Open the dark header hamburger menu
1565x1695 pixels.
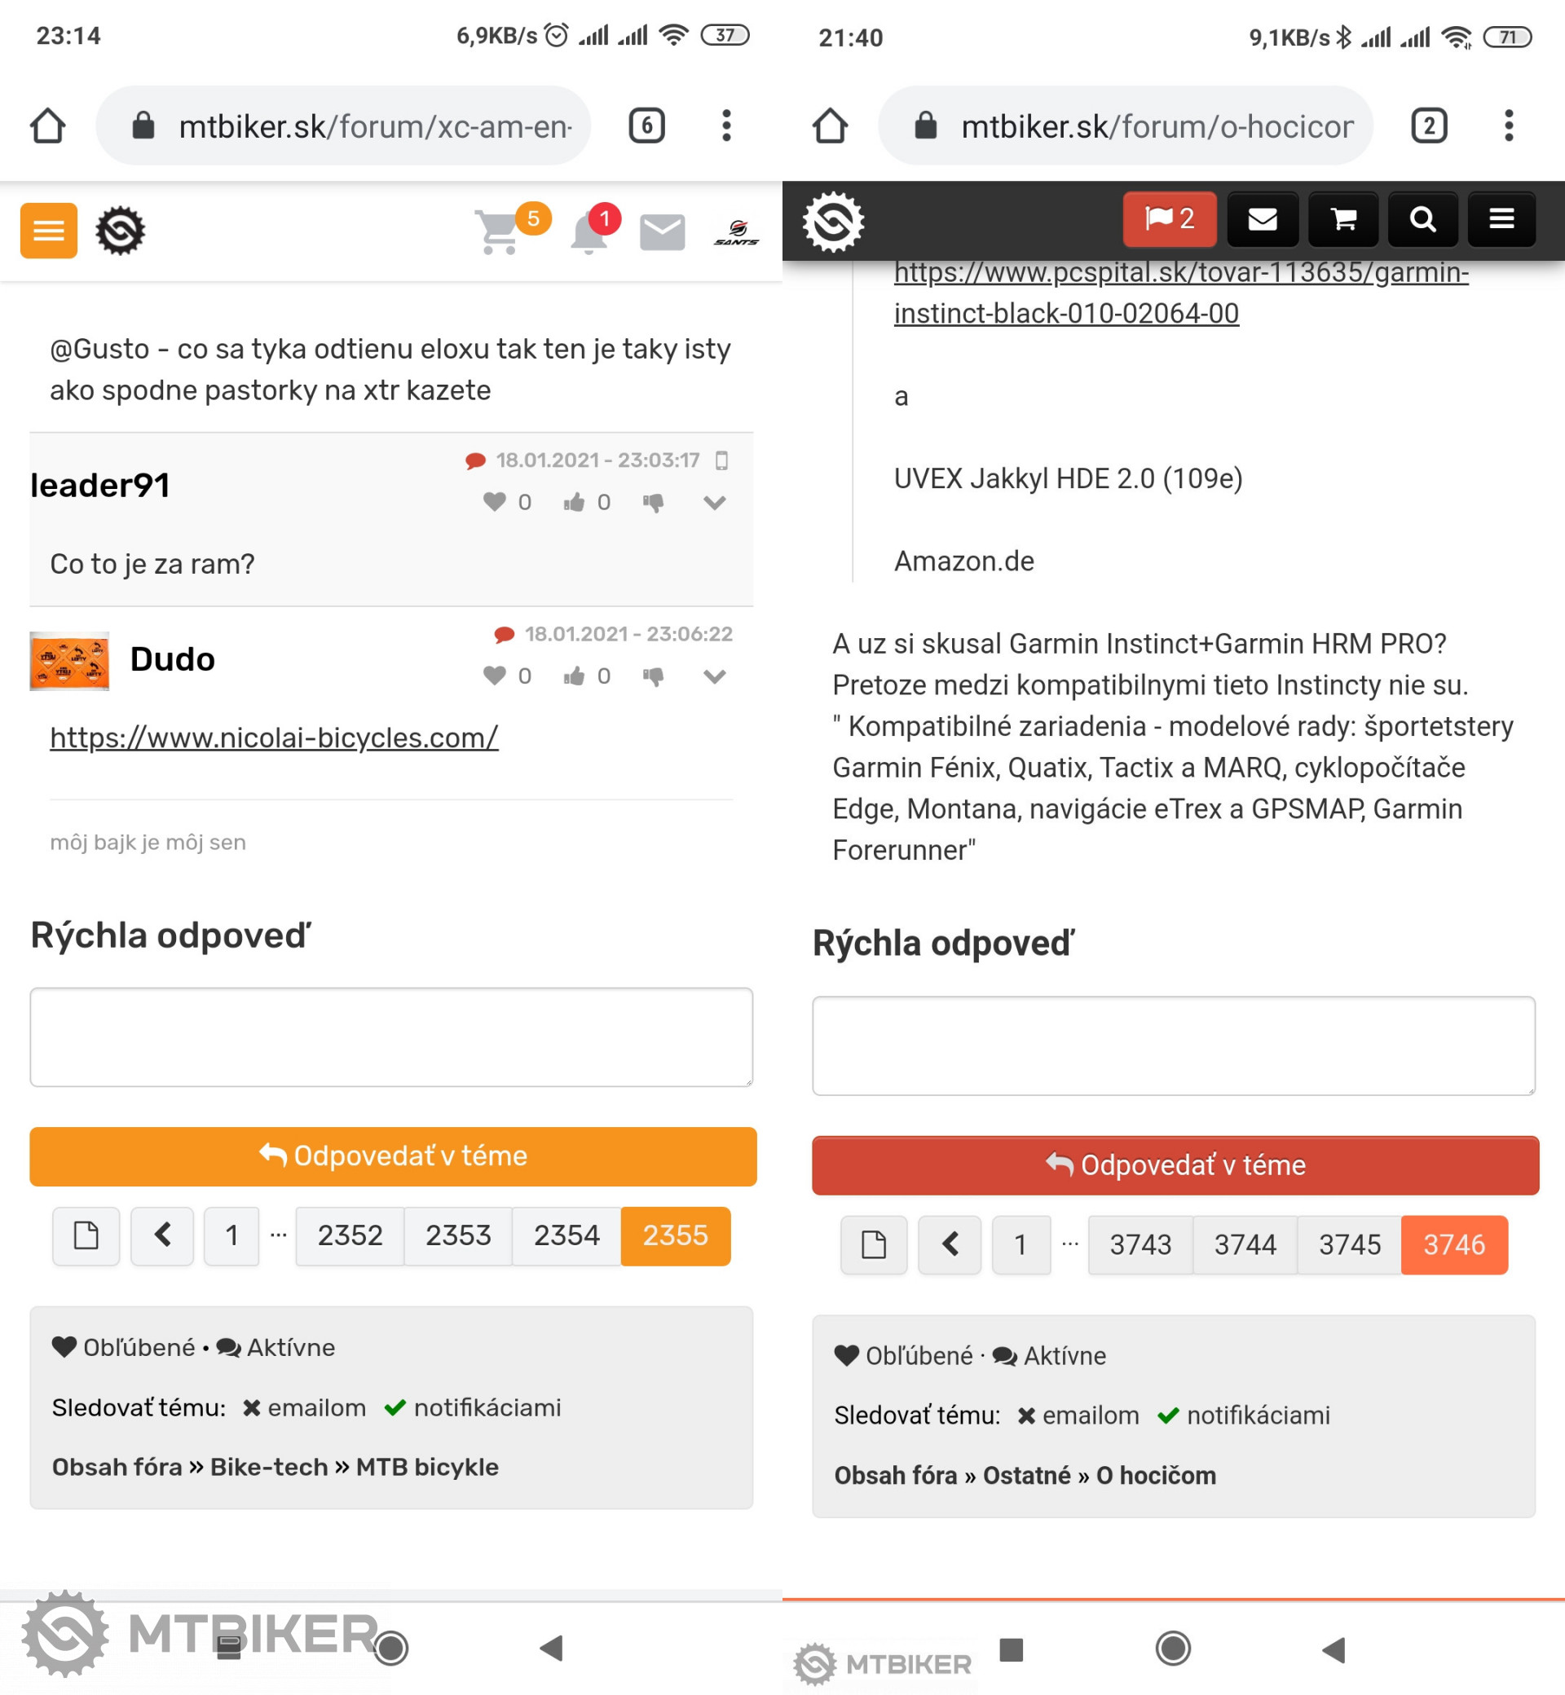(x=1501, y=219)
